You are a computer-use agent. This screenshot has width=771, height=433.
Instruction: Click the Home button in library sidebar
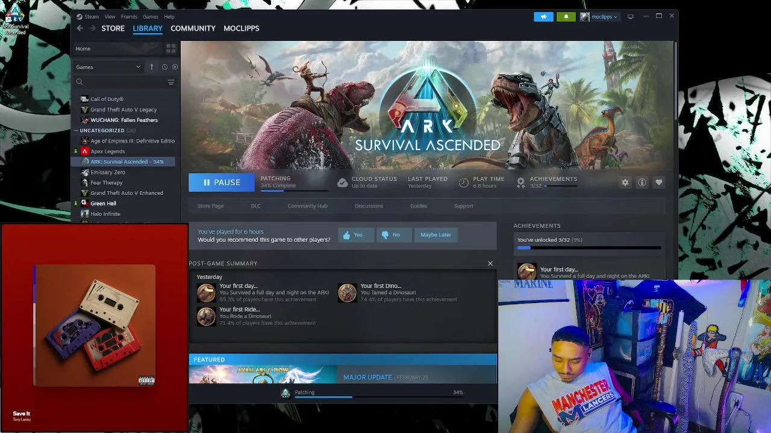pyautogui.click(x=118, y=49)
